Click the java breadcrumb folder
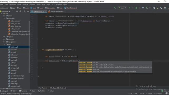The height and width of the screenshot is (95, 169). pyautogui.click(x=33, y=8)
